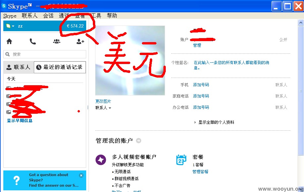Click the 管理我的账户 heading
This screenshot has width=304, height=192.
point(114,141)
